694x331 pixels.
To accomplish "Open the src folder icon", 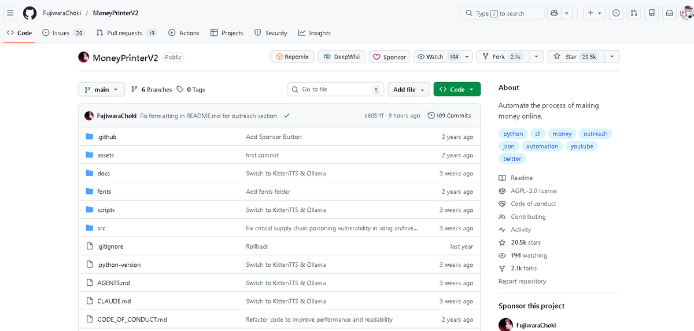I will click(x=90, y=228).
